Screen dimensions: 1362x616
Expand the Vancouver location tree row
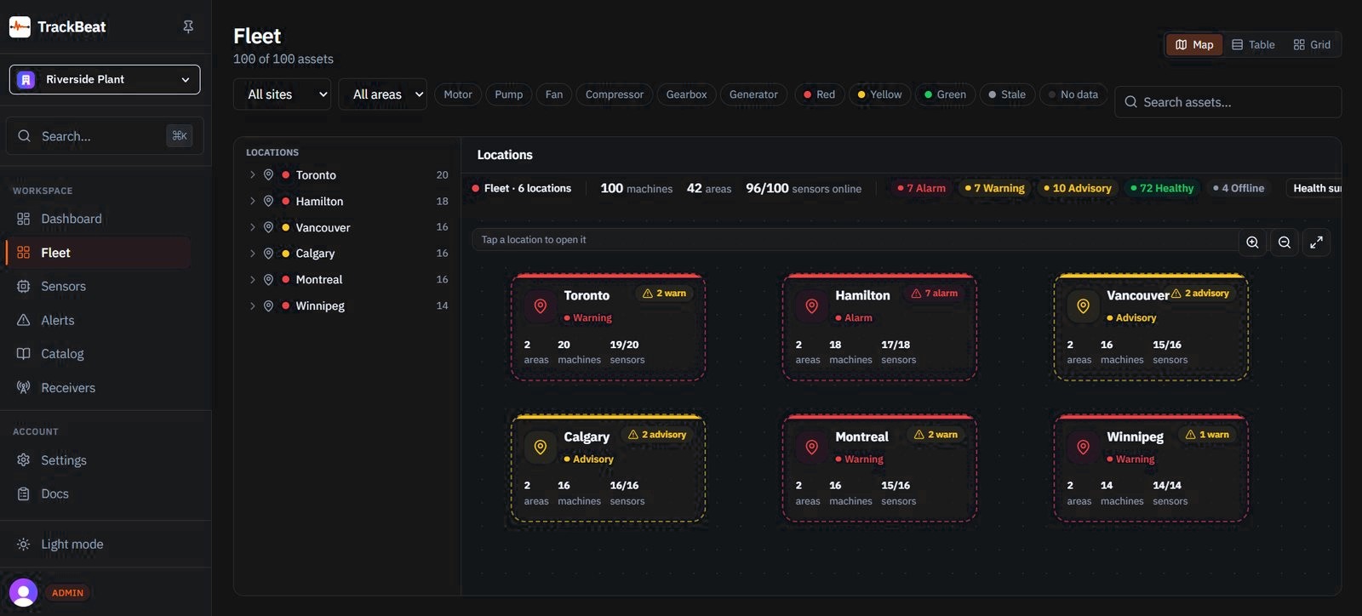(252, 227)
